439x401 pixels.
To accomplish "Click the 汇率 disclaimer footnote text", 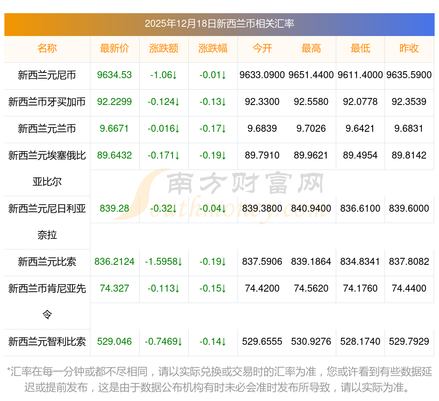I will [x=219, y=379].
